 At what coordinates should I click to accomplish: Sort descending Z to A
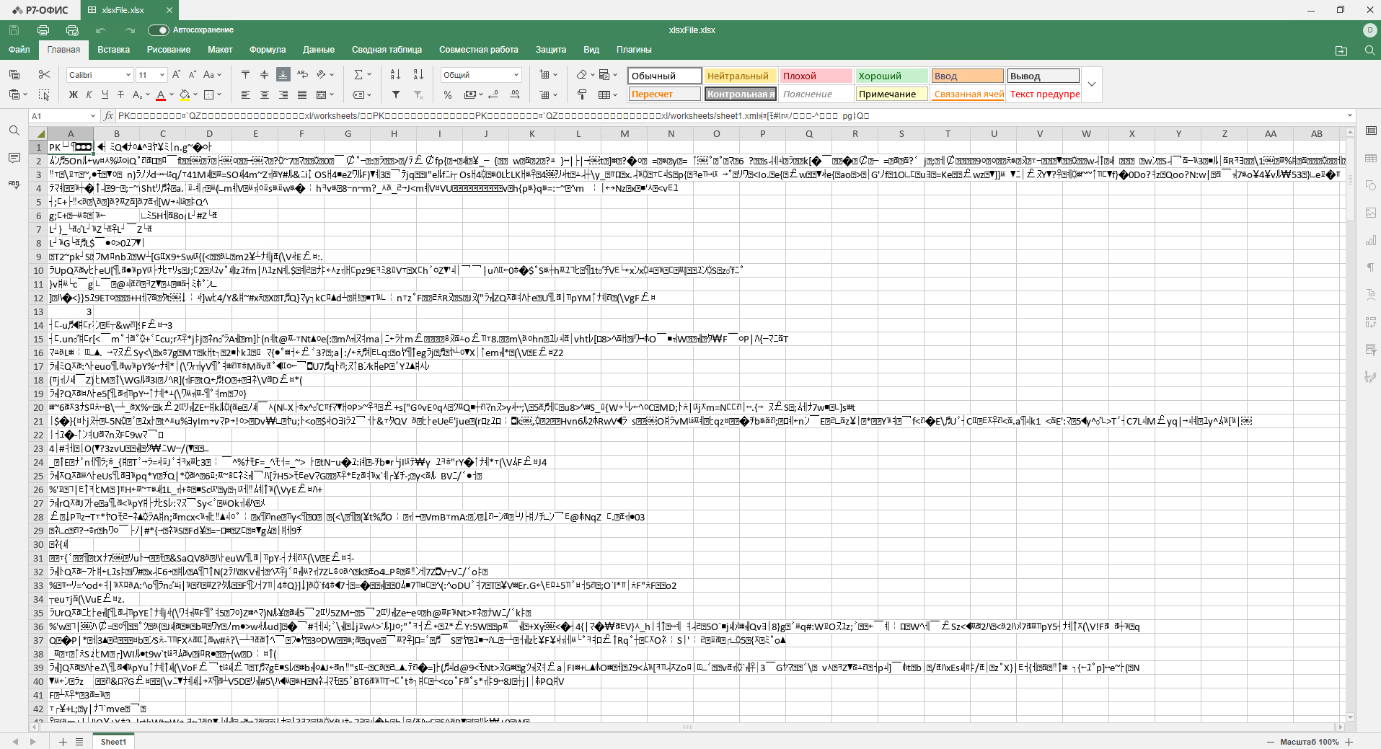click(x=418, y=74)
